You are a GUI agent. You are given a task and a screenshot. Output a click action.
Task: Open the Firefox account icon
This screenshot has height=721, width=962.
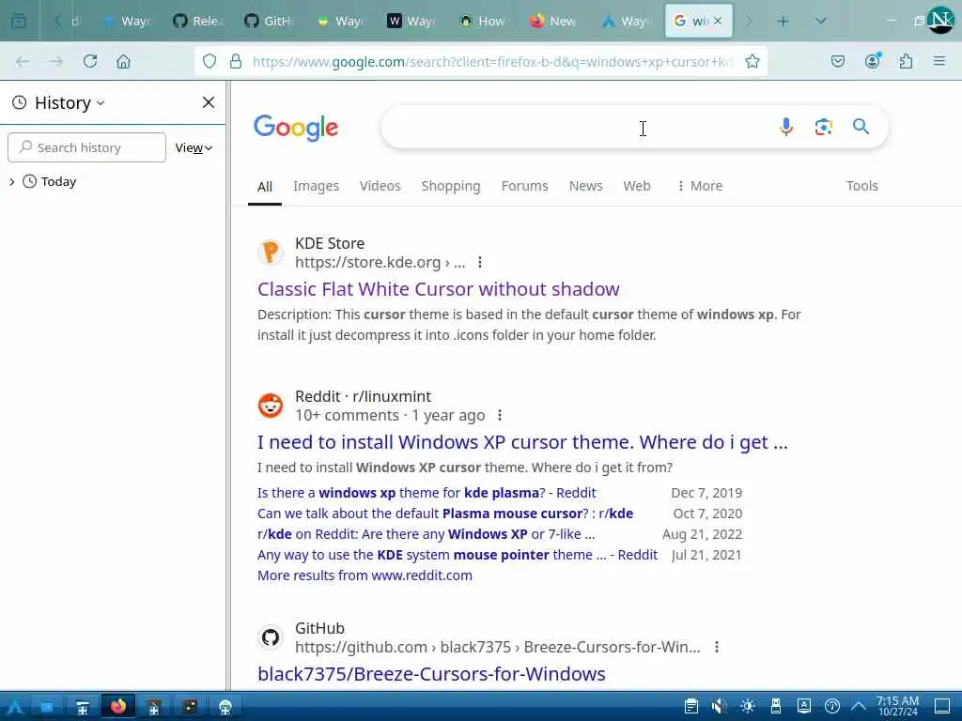[873, 61]
